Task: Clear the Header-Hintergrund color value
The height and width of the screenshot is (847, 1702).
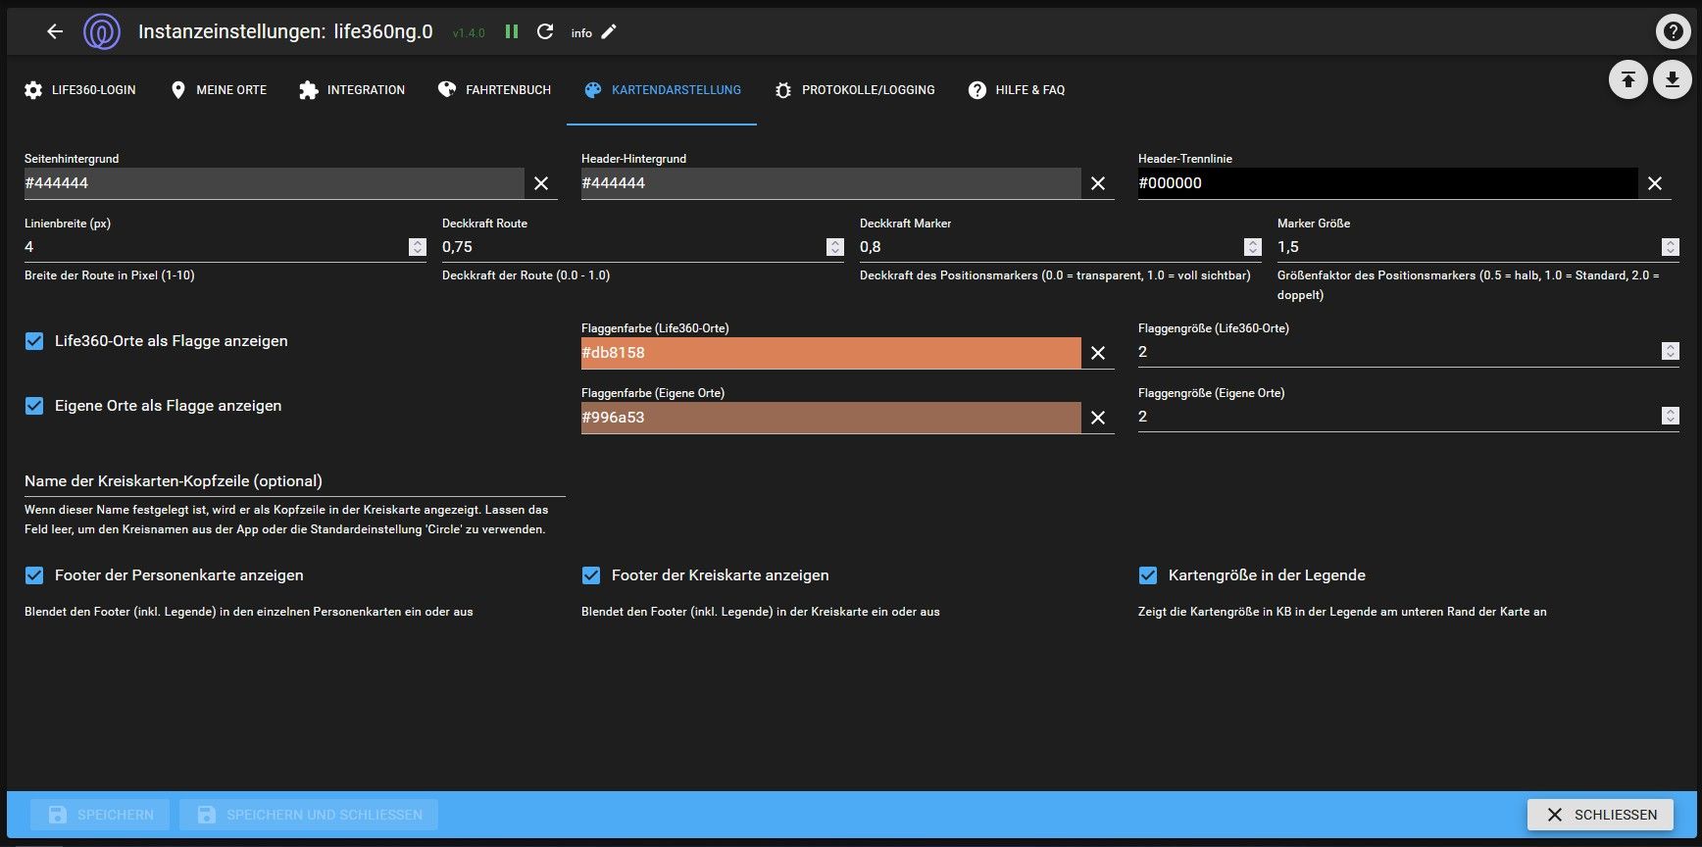Action: click(x=1098, y=183)
